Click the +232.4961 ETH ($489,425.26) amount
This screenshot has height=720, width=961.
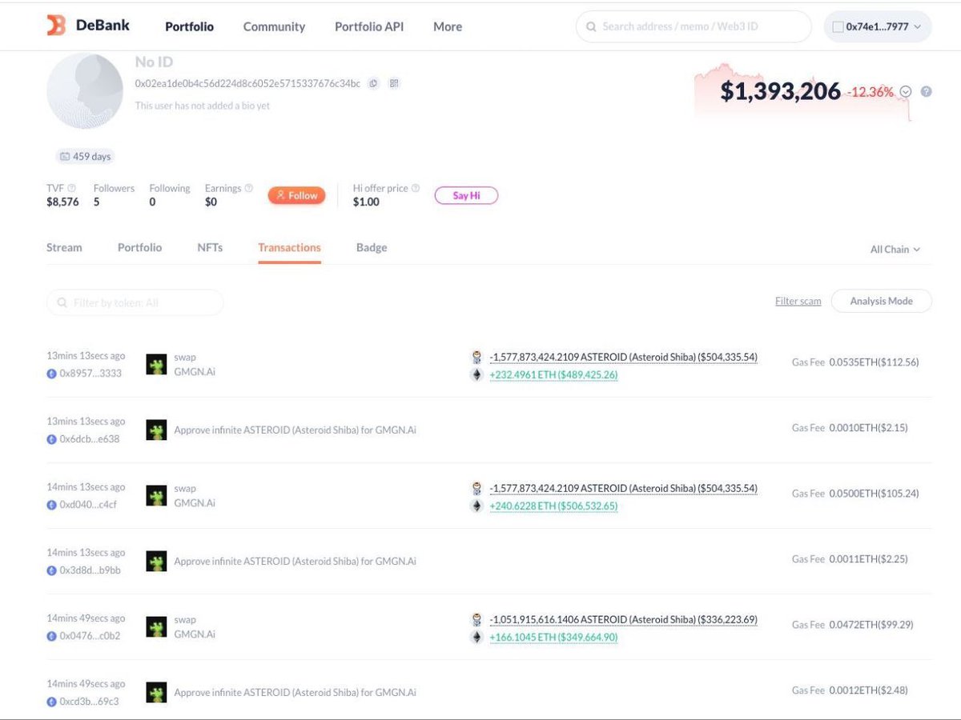pyautogui.click(x=553, y=374)
